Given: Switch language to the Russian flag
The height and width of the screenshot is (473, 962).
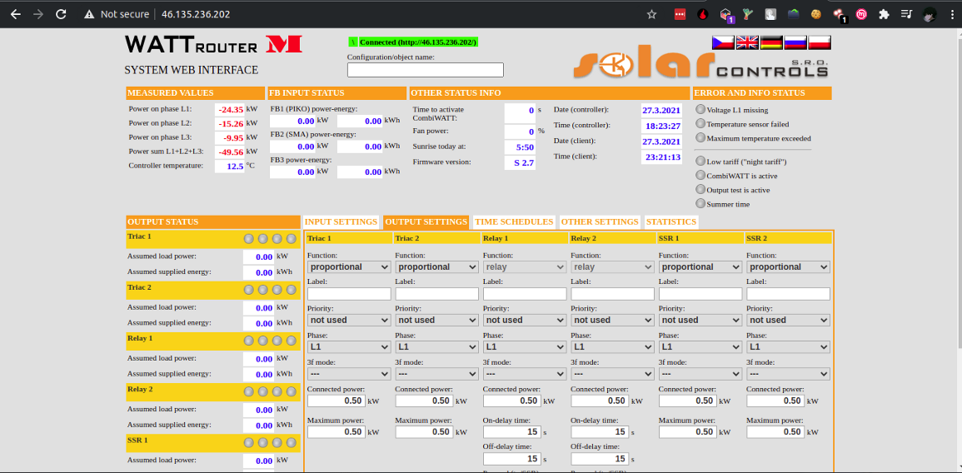Looking at the screenshot, I should [x=795, y=42].
